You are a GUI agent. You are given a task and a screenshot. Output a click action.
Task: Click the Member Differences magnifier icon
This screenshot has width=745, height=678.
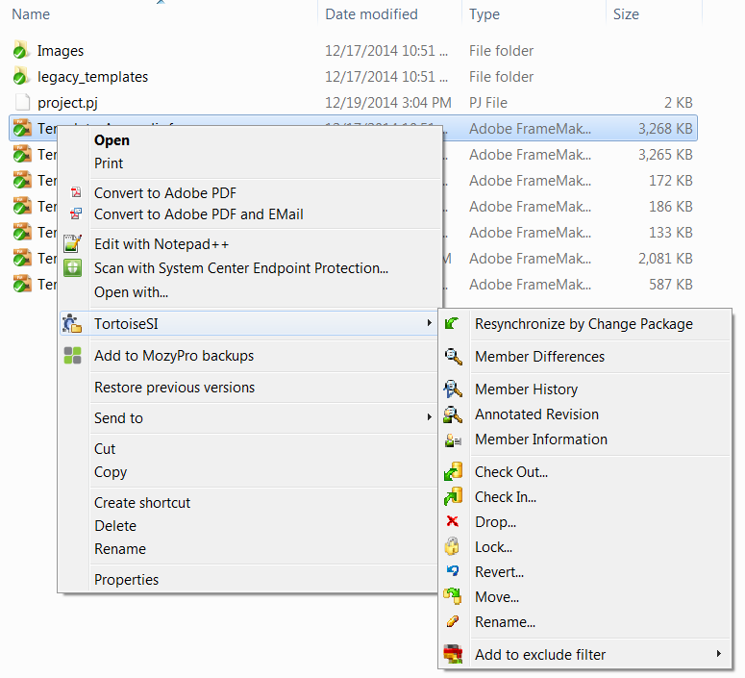coord(452,357)
